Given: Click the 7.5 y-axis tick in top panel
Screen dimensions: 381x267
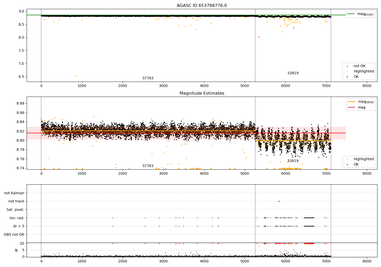Looking at the screenshot, I should 22,51.
